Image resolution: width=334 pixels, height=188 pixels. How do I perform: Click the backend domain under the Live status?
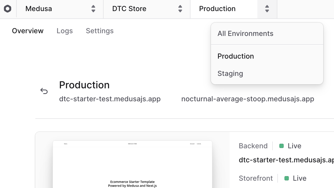(x=286, y=160)
